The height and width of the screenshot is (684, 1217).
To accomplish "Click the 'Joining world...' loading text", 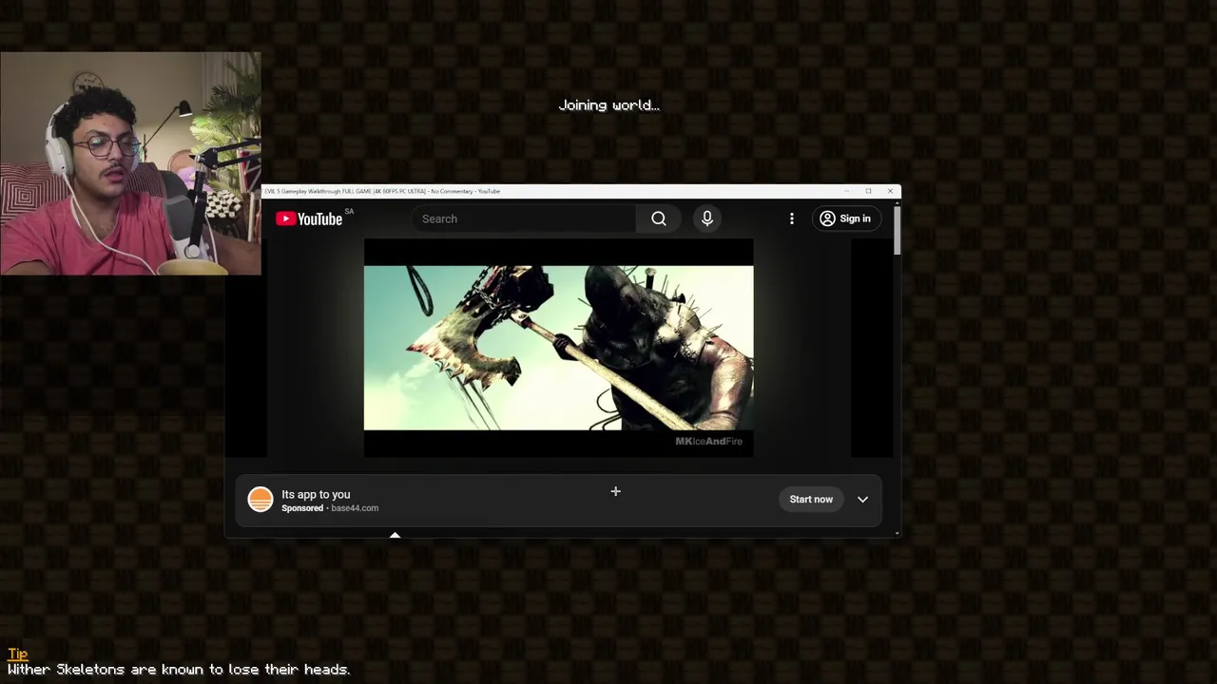I will coord(608,105).
